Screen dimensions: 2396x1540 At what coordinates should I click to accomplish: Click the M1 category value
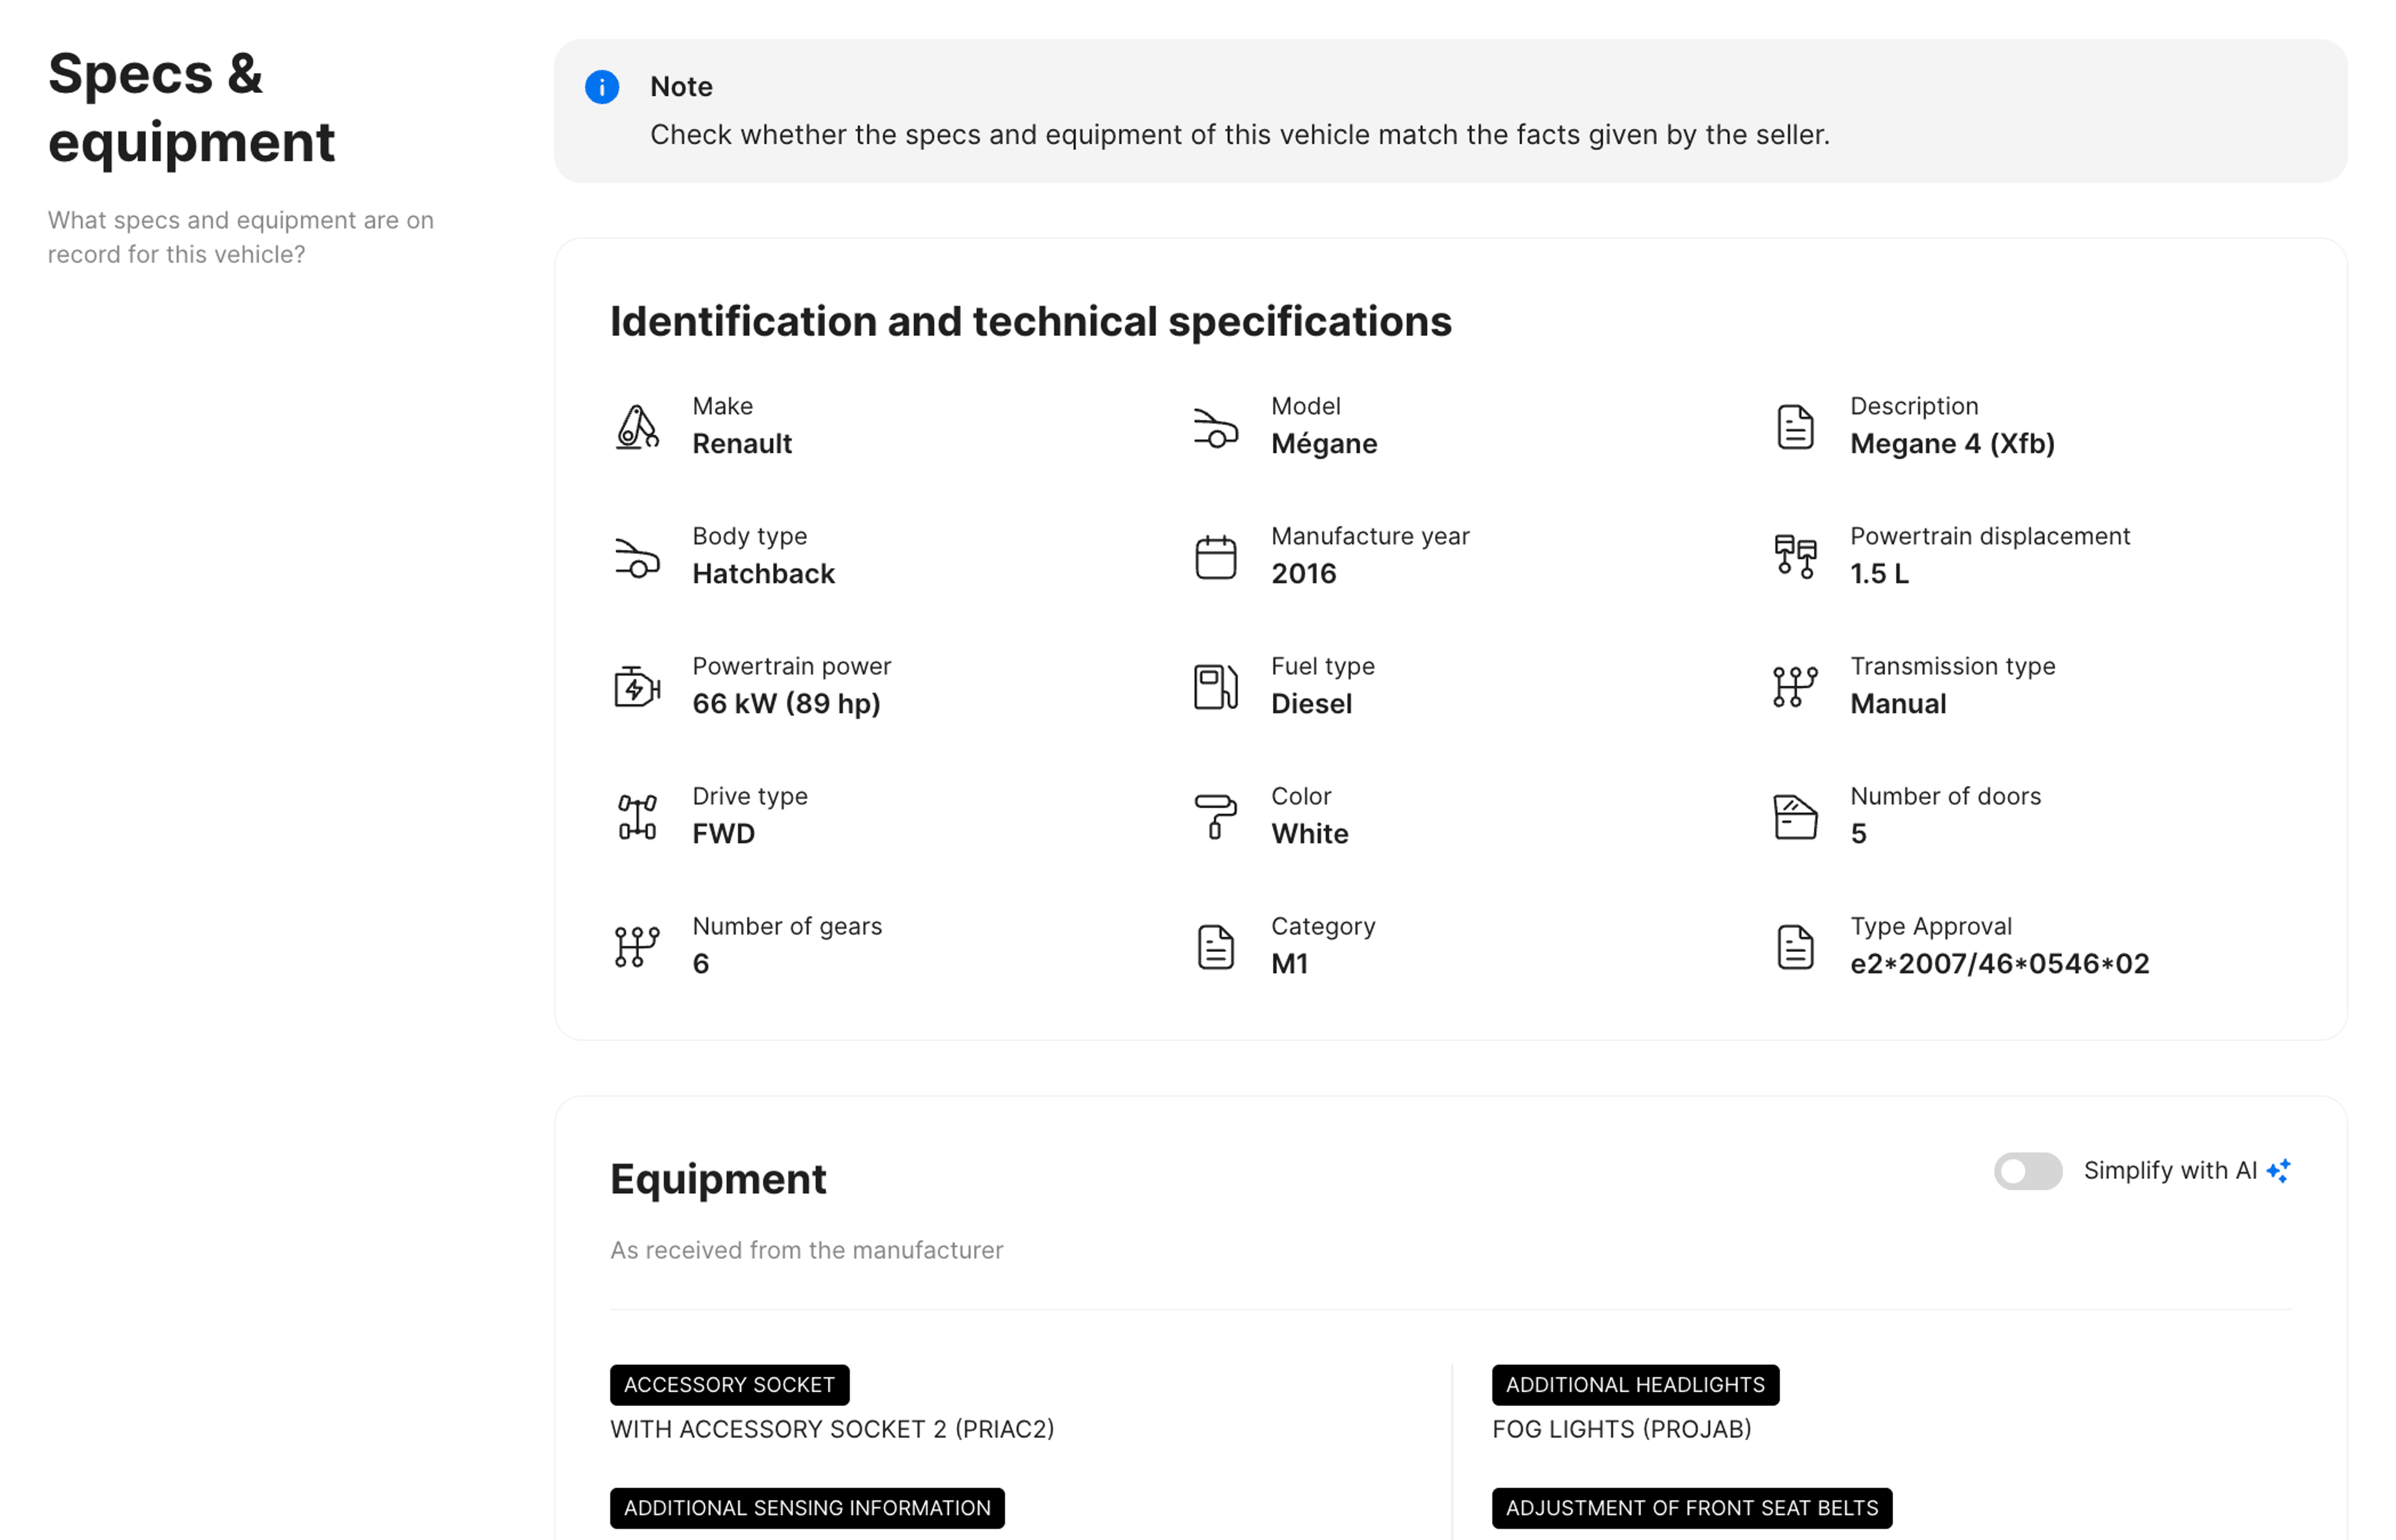[1290, 964]
